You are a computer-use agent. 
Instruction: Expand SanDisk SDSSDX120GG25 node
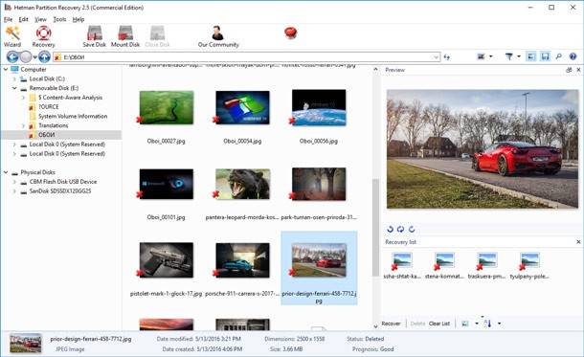[x=14, y=191]
